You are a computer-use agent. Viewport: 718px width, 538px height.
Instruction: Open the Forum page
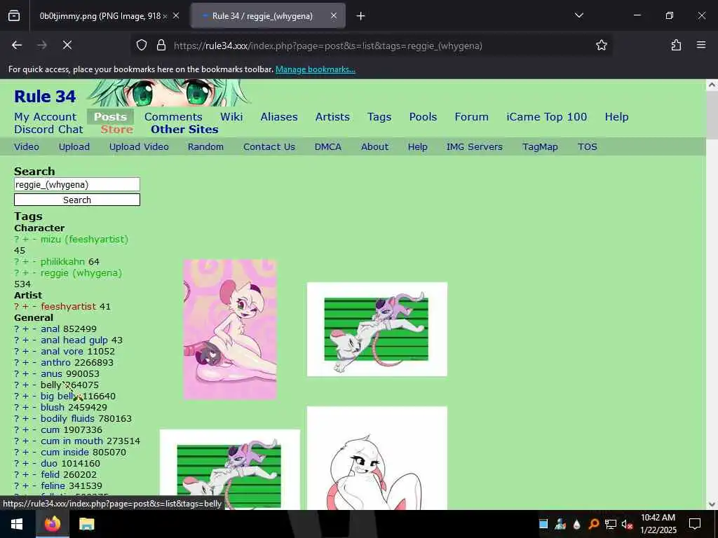click(471, 117)
